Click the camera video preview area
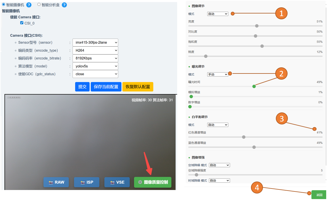The height and width of the screenshot is (202, 330). coord(90,142)
